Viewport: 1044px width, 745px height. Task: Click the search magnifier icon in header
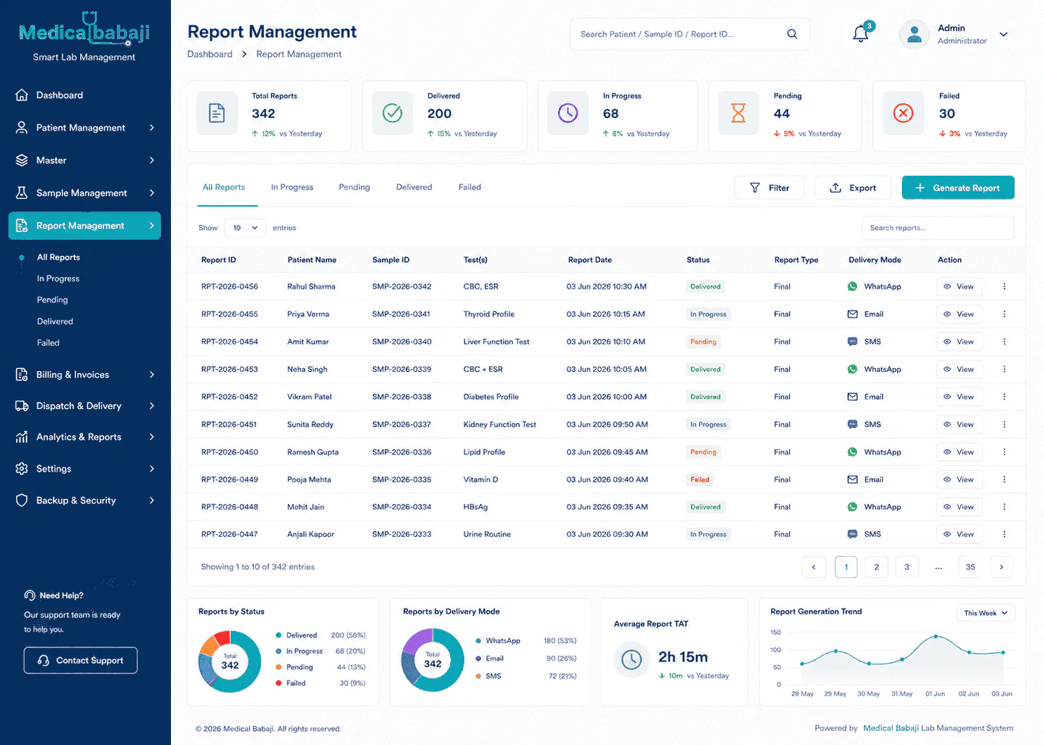click(792, 34)
